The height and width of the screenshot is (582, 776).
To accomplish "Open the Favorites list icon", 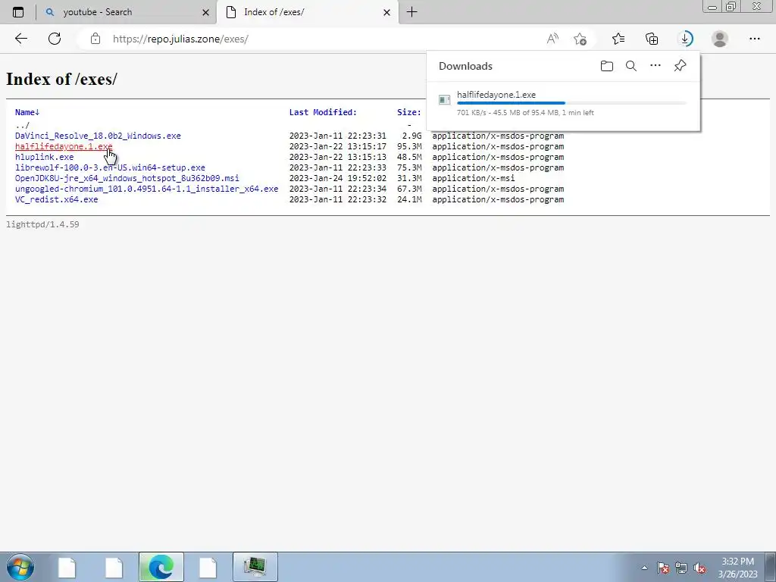I will pyautogui.click(x=618, y=39).
